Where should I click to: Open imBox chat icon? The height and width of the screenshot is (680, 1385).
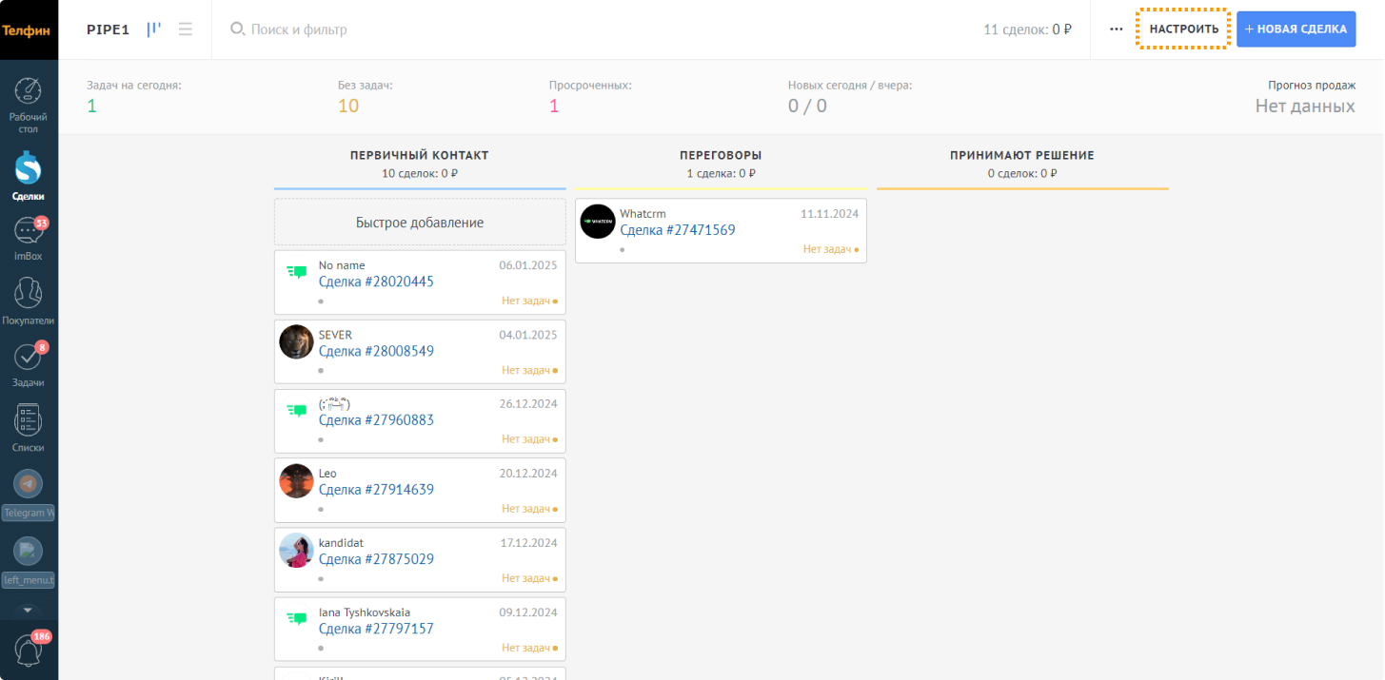[29, 231]
